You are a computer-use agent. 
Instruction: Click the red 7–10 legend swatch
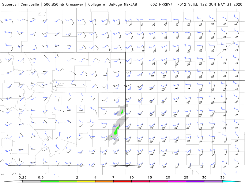coord(122,181)
